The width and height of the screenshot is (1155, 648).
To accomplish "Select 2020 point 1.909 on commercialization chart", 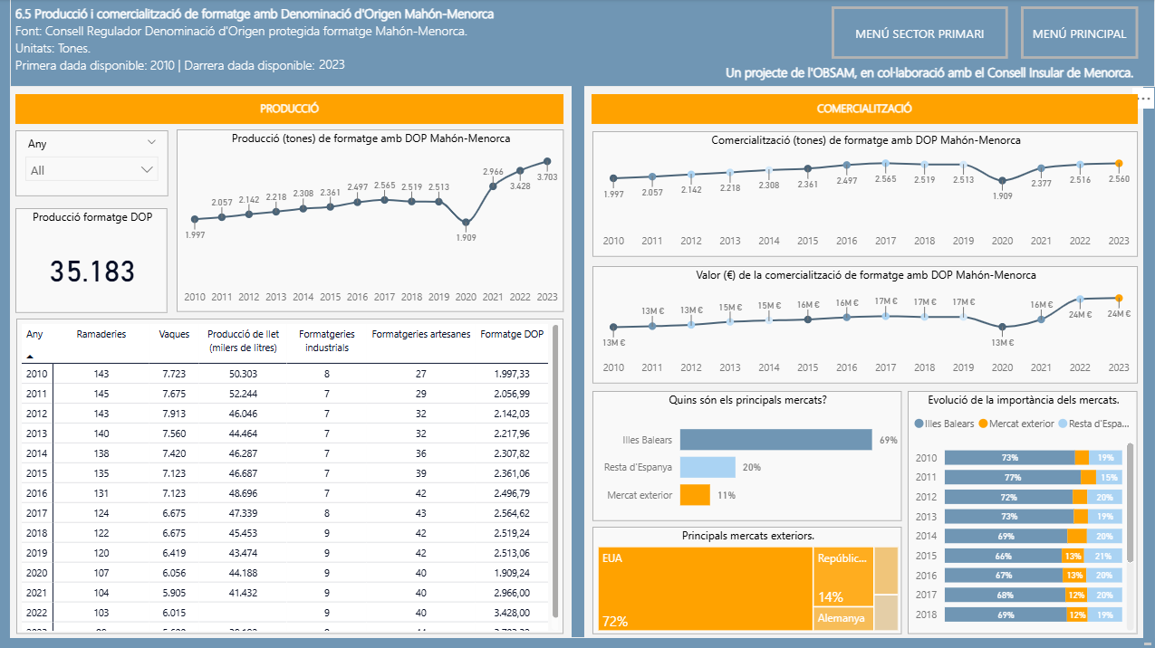I will click(1002, 181).
